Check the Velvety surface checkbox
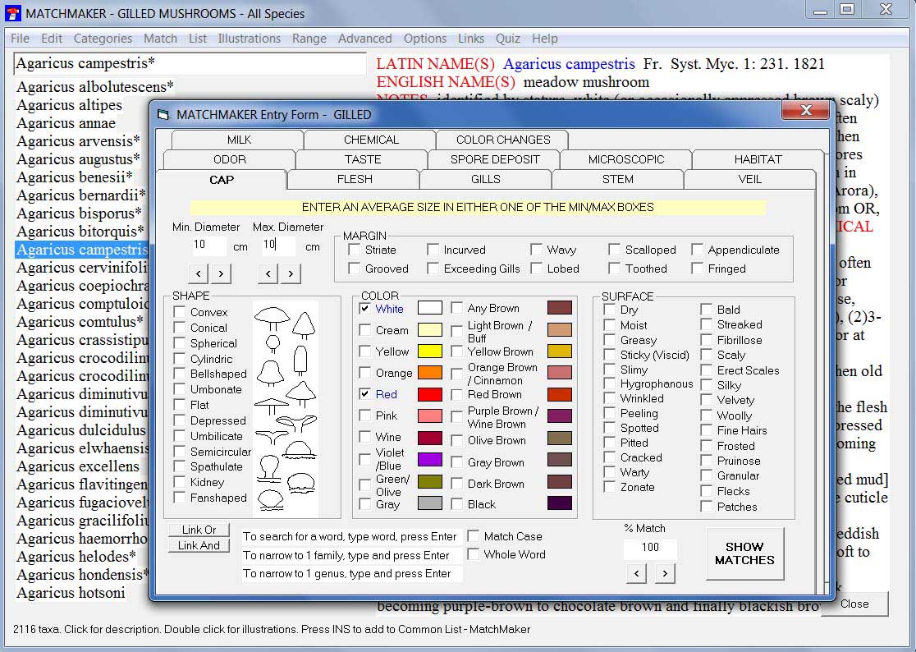The width and height of the screenshot is (916, 652). click(707, 400)
